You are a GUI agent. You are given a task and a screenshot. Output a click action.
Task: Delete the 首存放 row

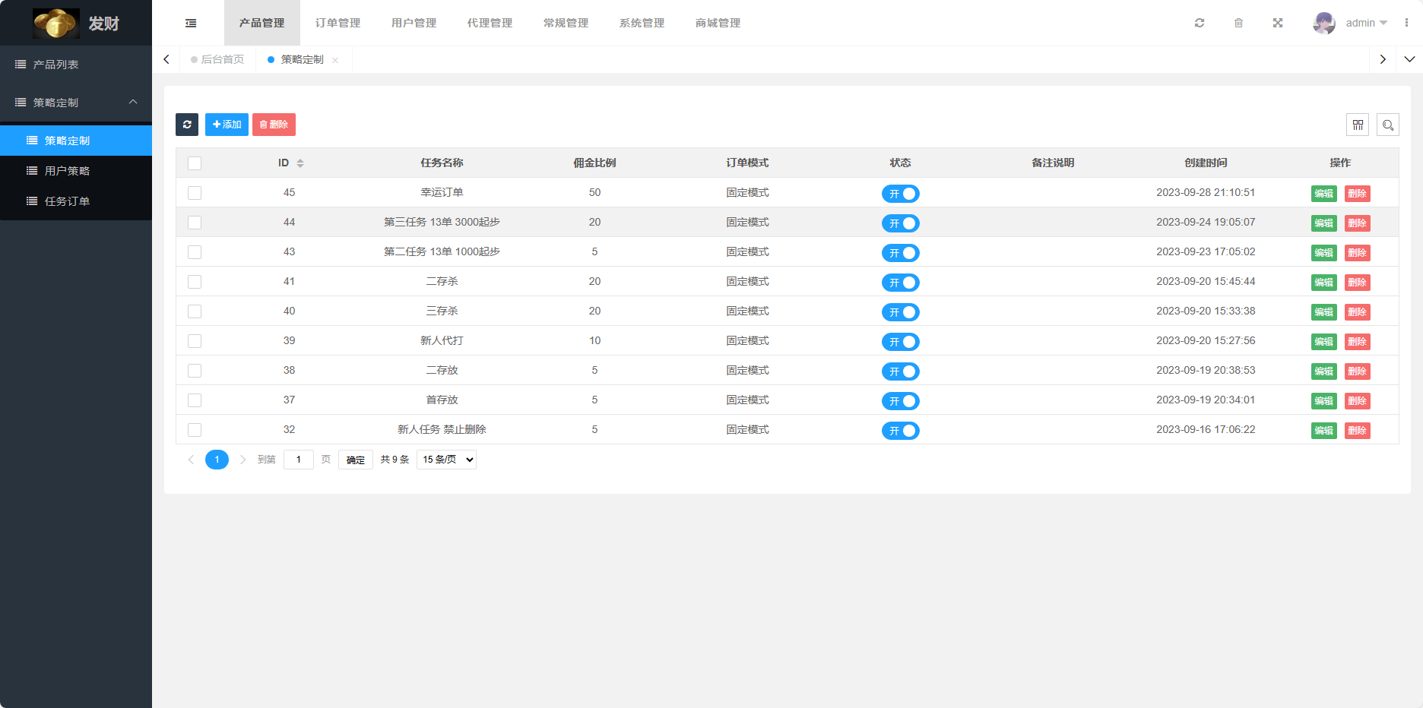pos(1358,401)
